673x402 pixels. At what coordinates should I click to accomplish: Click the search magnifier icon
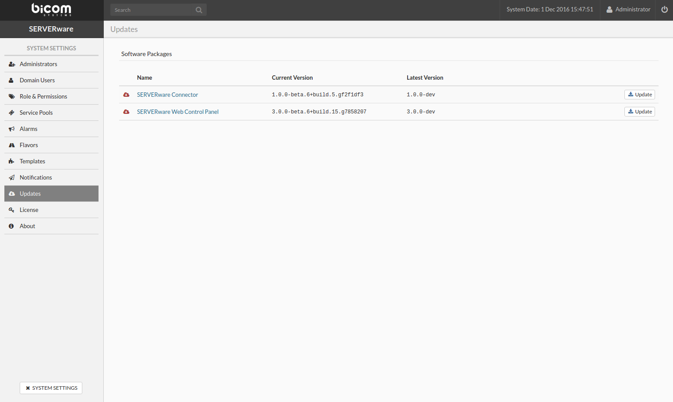pos(199,10)
